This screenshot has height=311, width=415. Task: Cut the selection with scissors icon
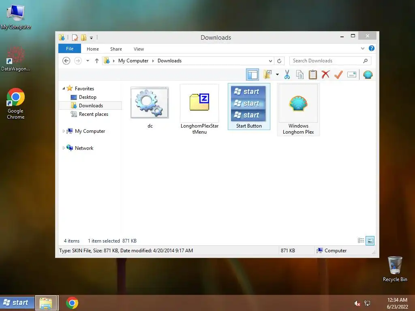click(x=287, y=75)
